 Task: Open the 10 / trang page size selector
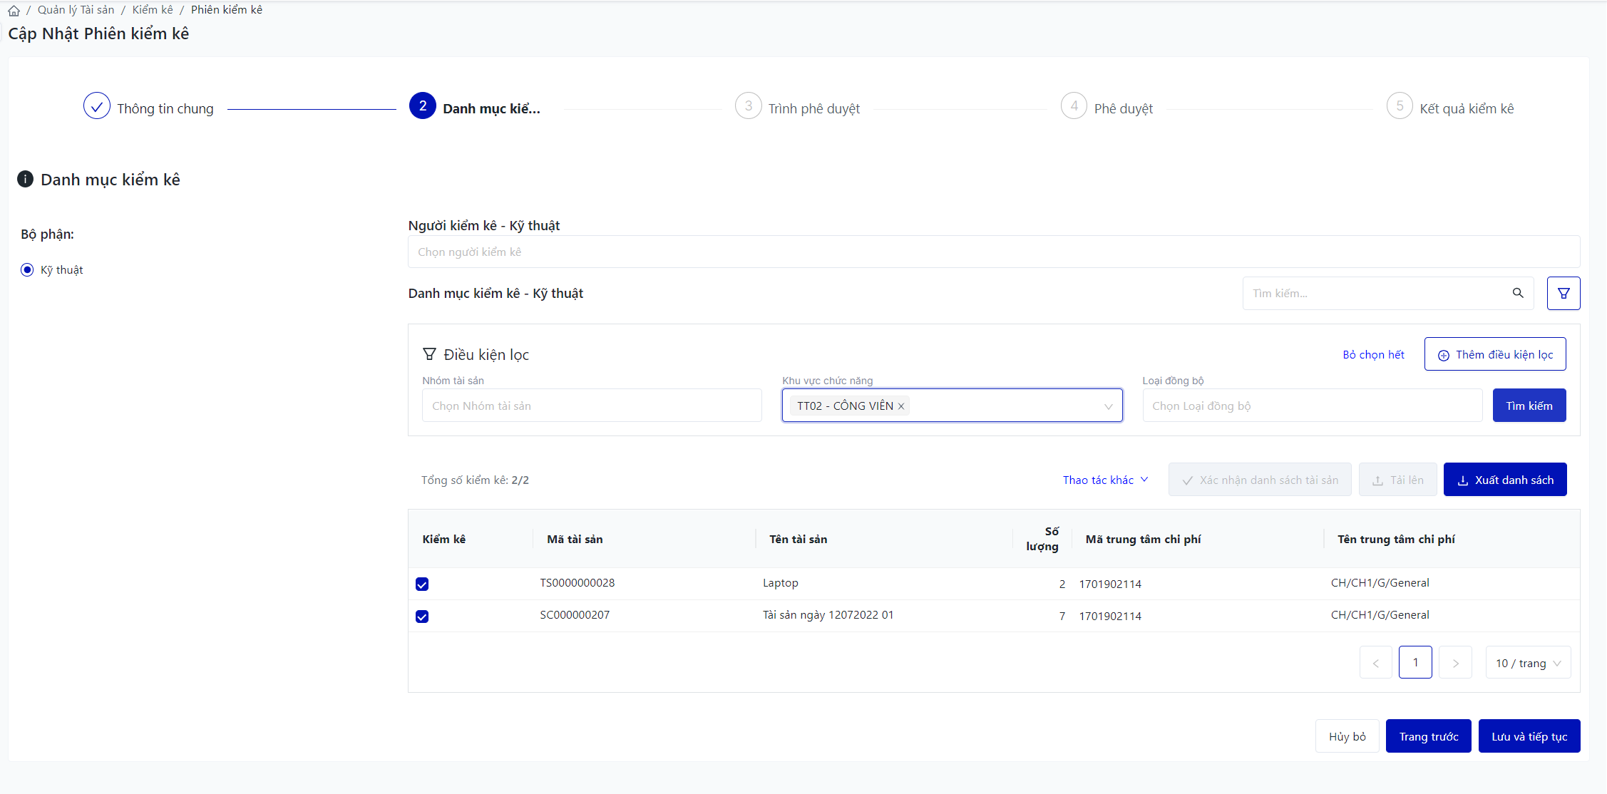[x=1527, y=663]
